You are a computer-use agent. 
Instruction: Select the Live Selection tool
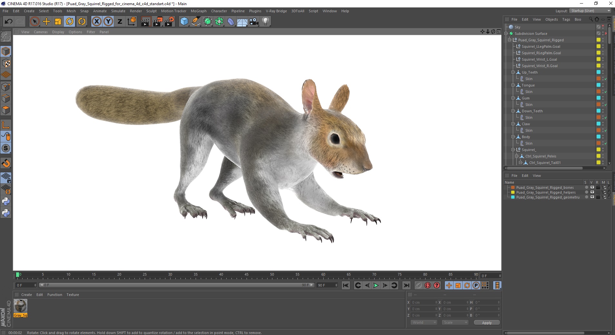click(34, 21)
